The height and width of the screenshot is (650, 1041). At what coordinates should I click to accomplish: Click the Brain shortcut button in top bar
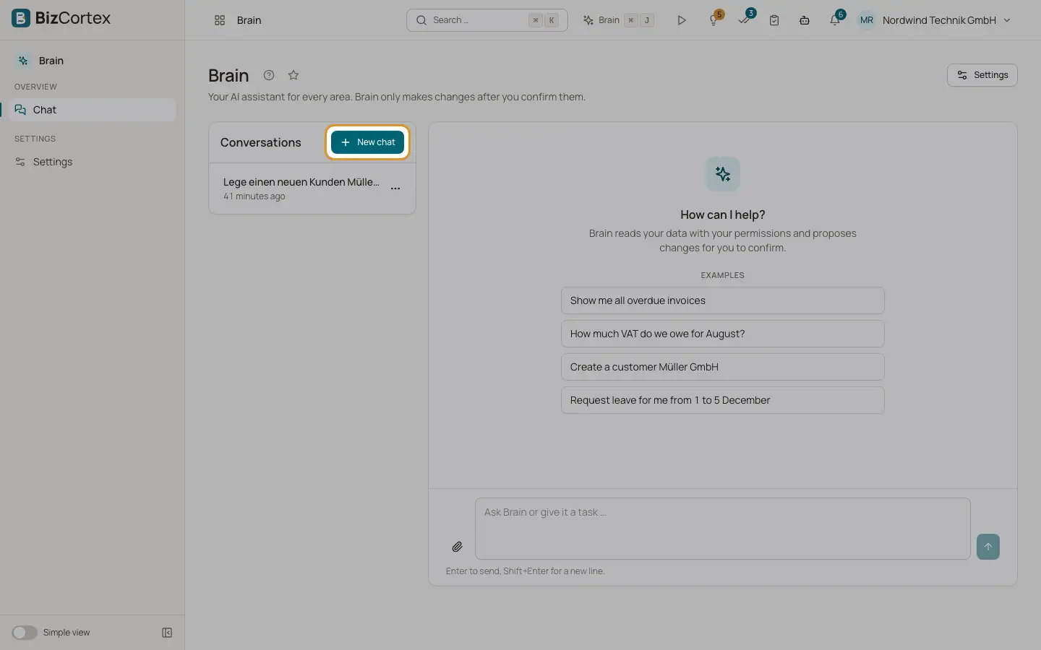point(619,20)
